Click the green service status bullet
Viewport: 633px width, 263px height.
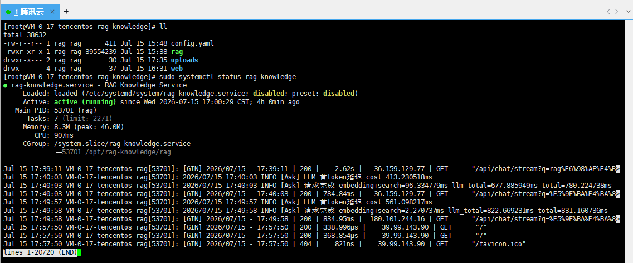coord(5,85)
